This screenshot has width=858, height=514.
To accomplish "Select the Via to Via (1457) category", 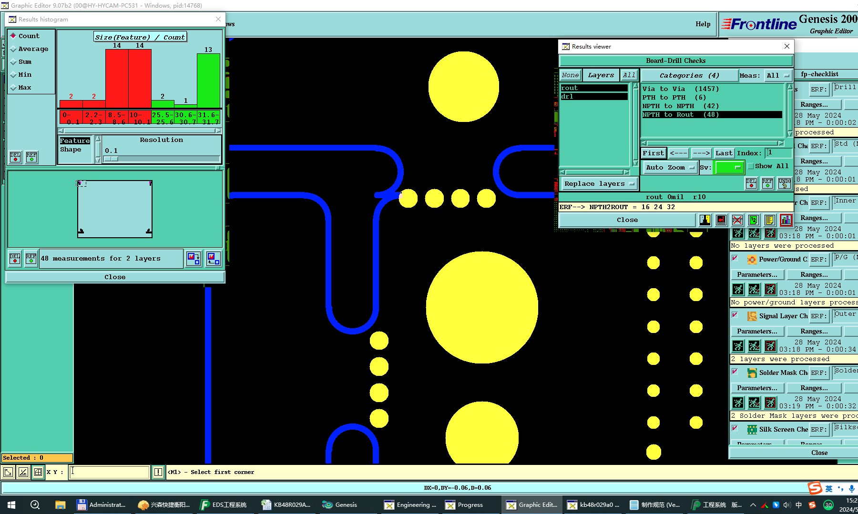I will click(x=712, y=89).
